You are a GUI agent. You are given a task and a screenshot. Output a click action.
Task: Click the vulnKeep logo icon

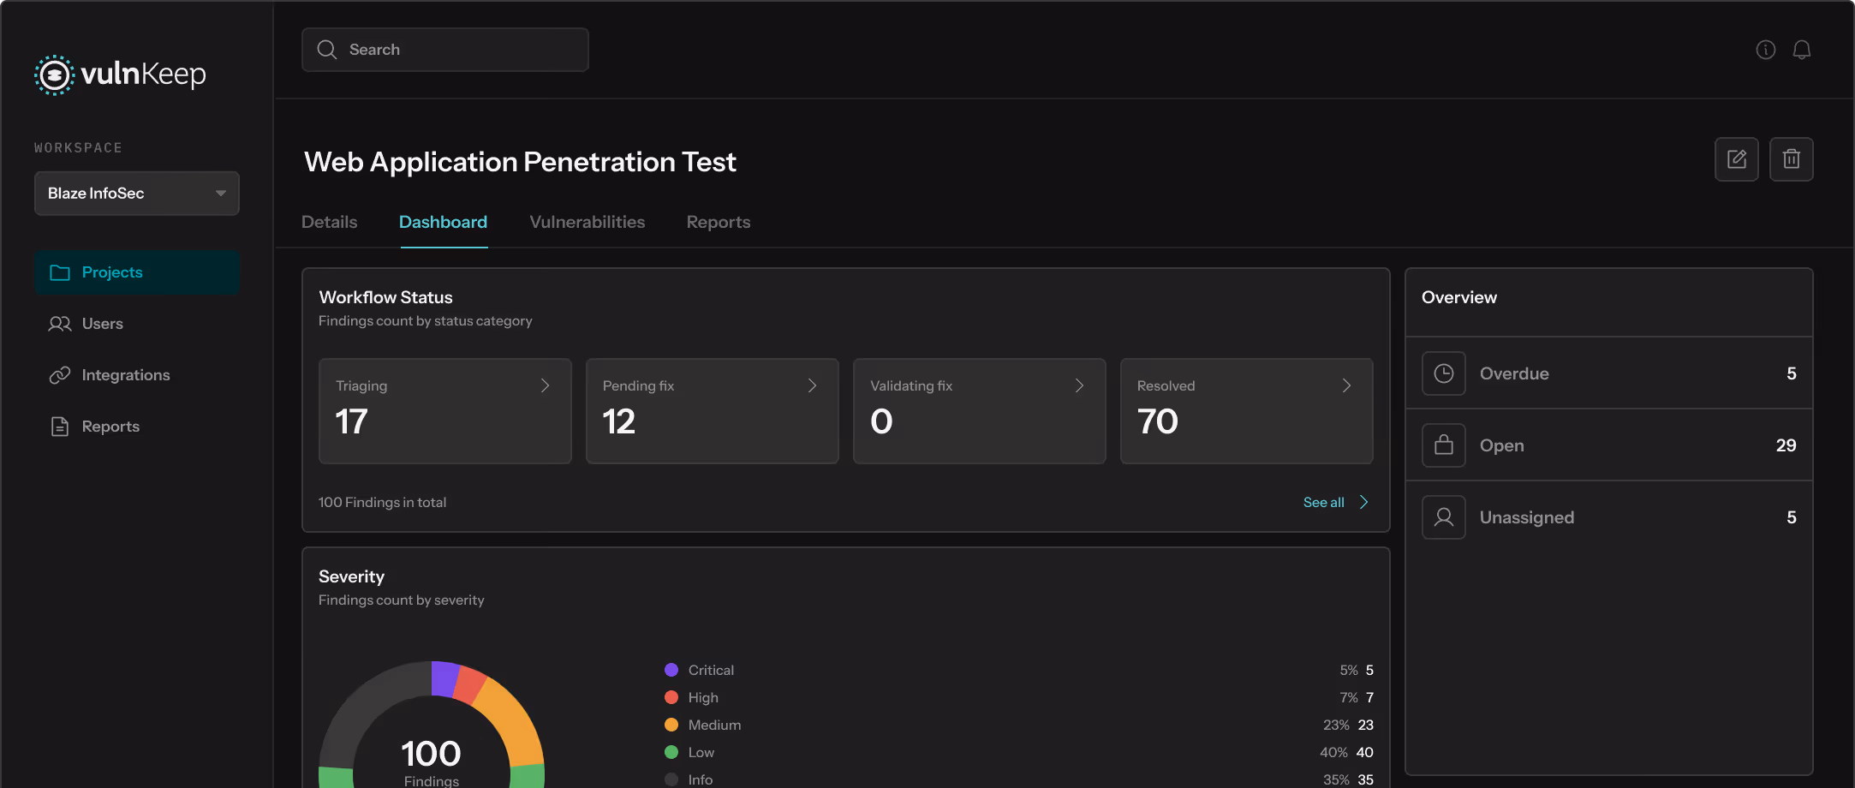(x=54, y=75)
